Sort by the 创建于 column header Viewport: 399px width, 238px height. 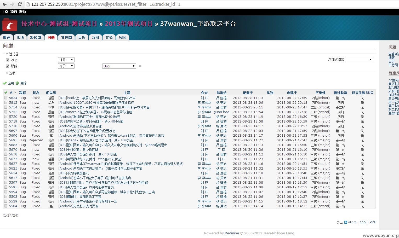292,93
